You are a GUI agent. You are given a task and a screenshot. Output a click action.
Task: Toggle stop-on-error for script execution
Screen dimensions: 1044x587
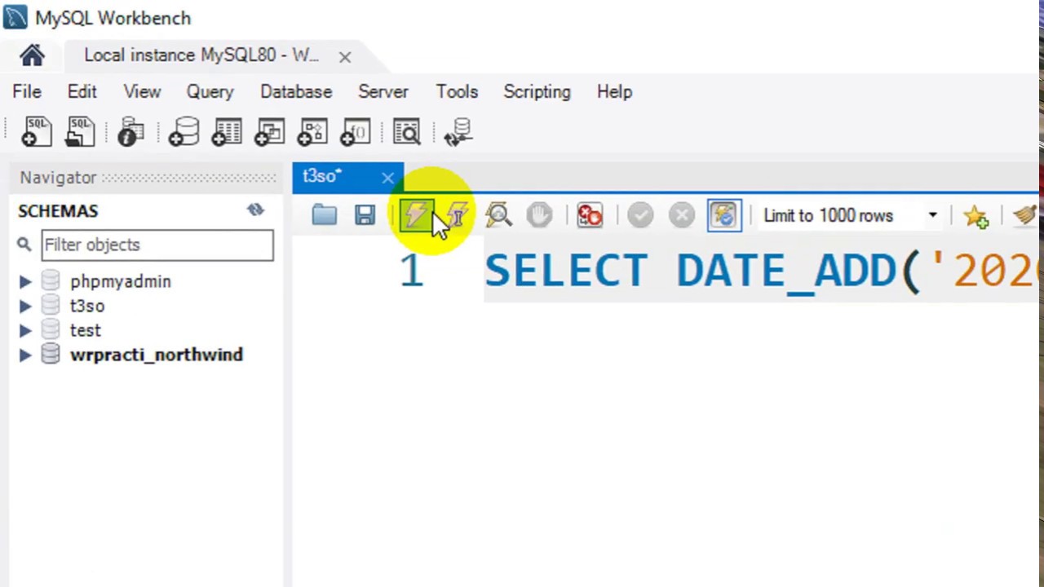[590, 215]
